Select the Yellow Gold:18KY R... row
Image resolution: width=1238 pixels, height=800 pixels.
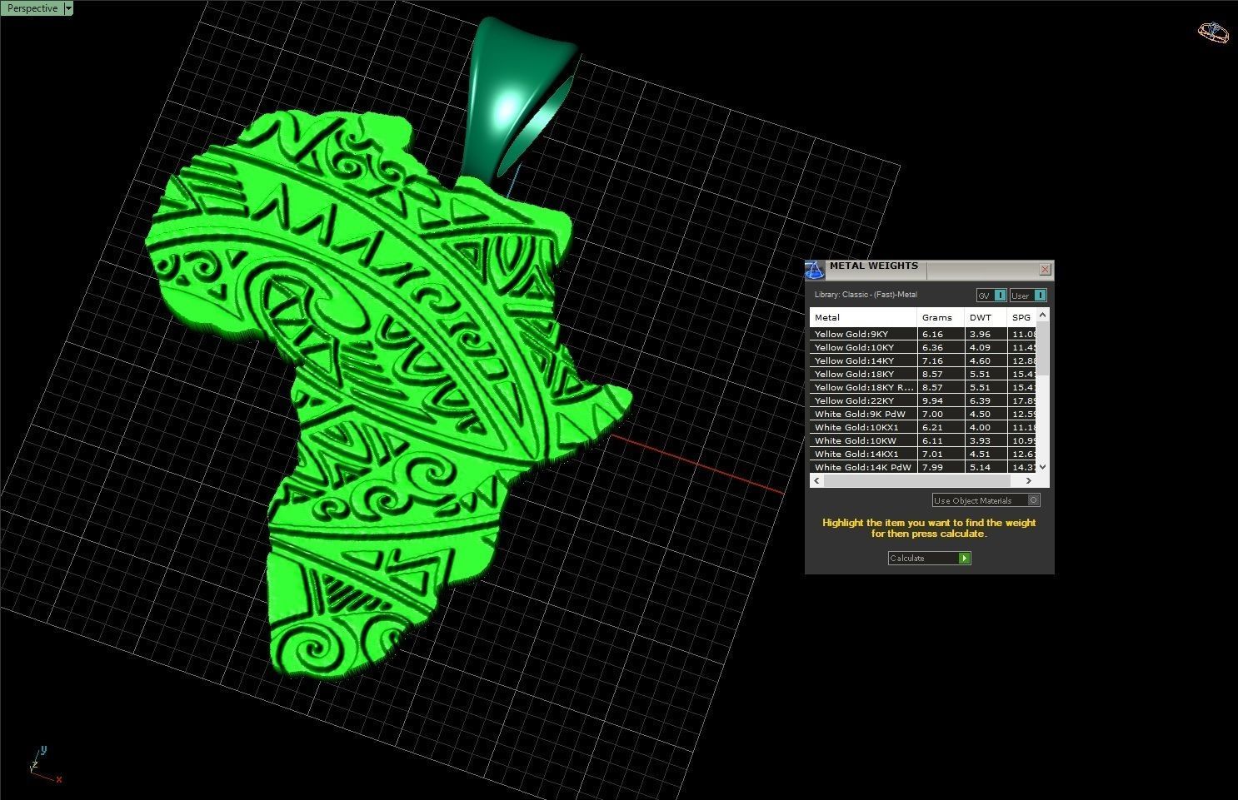coord(923,387)
